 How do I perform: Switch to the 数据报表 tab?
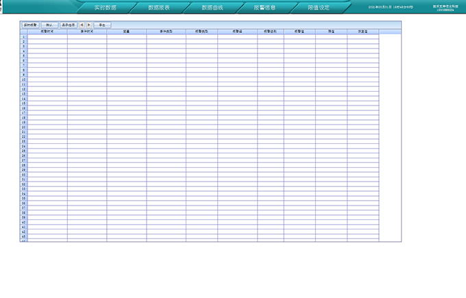click(158, 8)
